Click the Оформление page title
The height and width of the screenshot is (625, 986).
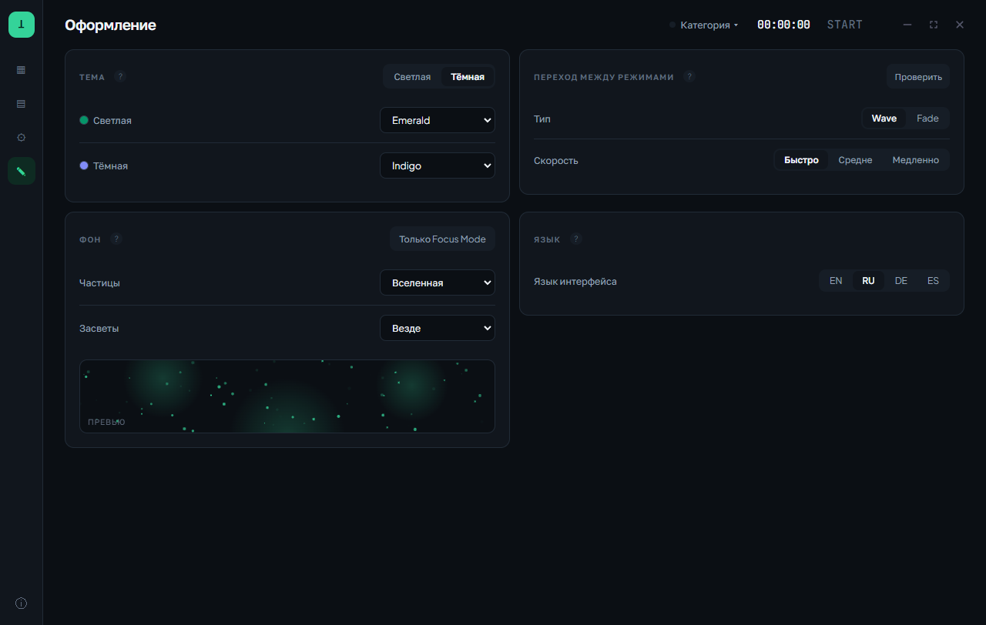[x=110, y=25]
